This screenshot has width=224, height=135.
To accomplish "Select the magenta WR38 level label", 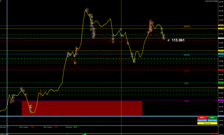I will [x=187, y=101].
